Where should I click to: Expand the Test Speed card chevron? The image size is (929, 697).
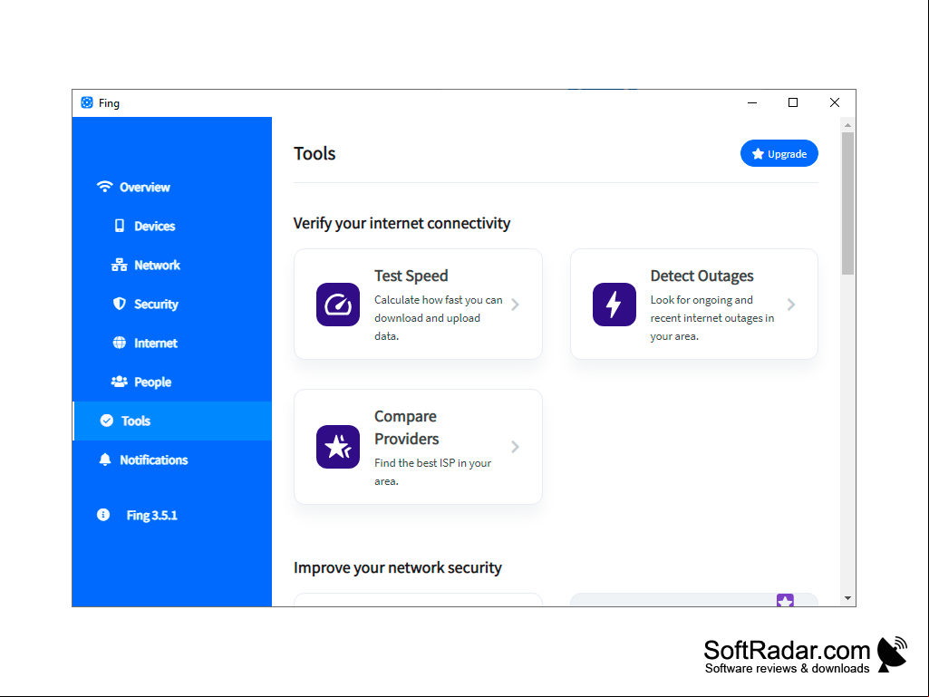[516, 305]
